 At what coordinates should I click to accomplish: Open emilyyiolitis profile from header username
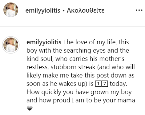(43, 10)
